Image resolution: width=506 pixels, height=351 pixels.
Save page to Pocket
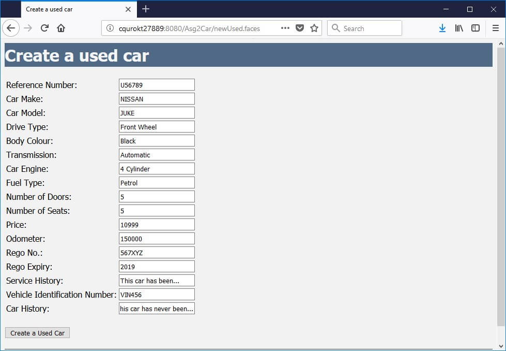click(x=300, y=28)
